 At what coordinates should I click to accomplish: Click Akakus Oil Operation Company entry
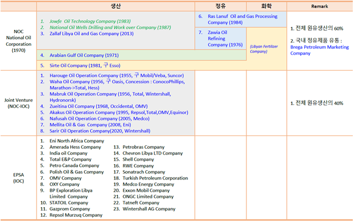(119, 112)
